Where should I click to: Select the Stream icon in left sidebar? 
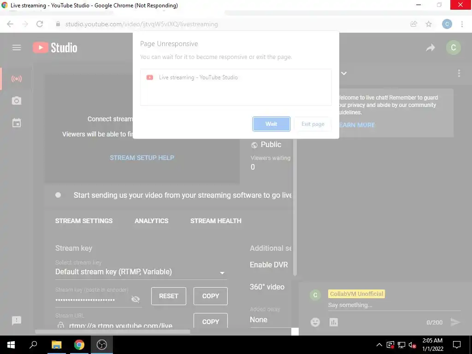click(x=17, y=79)
